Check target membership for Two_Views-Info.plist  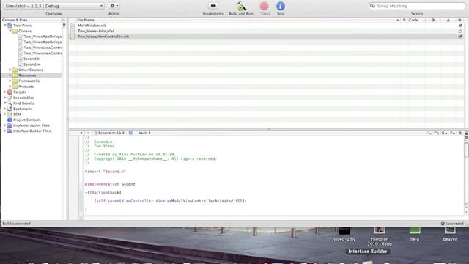(x=460, y=31)
